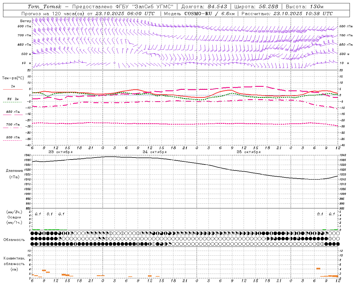Select the 'Модель COSMO-RU / 6.6км' text
Image resolution: width=354 pixels, height=283 pixels.
199,14
